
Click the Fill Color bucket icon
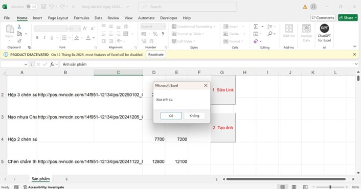point(77,37)
